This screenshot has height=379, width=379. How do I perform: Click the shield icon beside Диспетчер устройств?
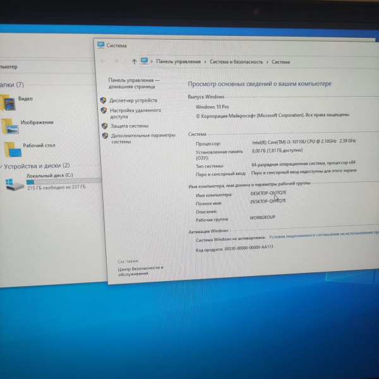pos(103,100)
